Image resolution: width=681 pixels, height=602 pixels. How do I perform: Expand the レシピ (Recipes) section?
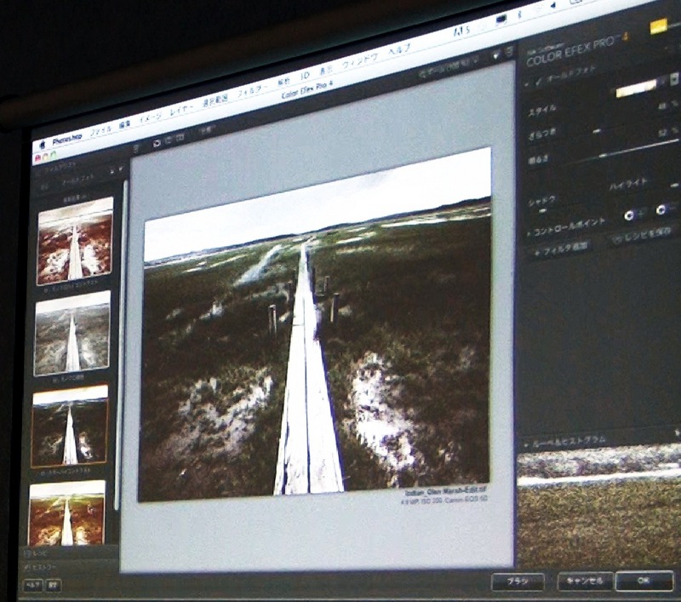tap(37, 553)
